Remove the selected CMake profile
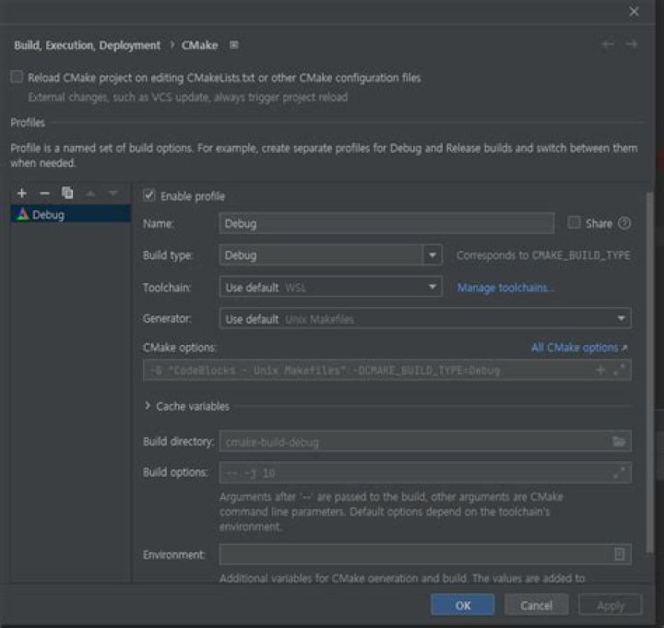The width and height of the screenshot is (664, 628). (44, 194)
